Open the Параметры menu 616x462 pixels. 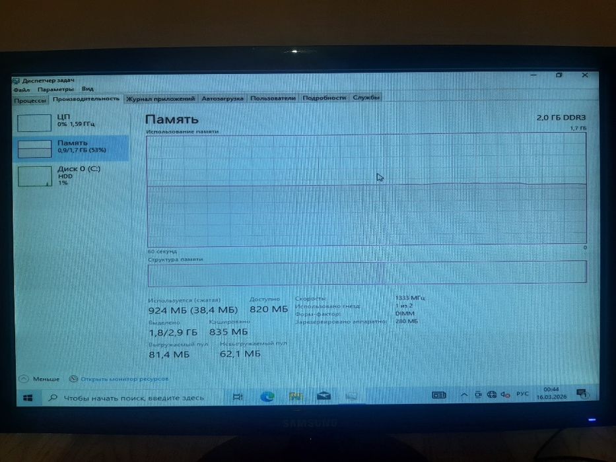tap(55, 90)
